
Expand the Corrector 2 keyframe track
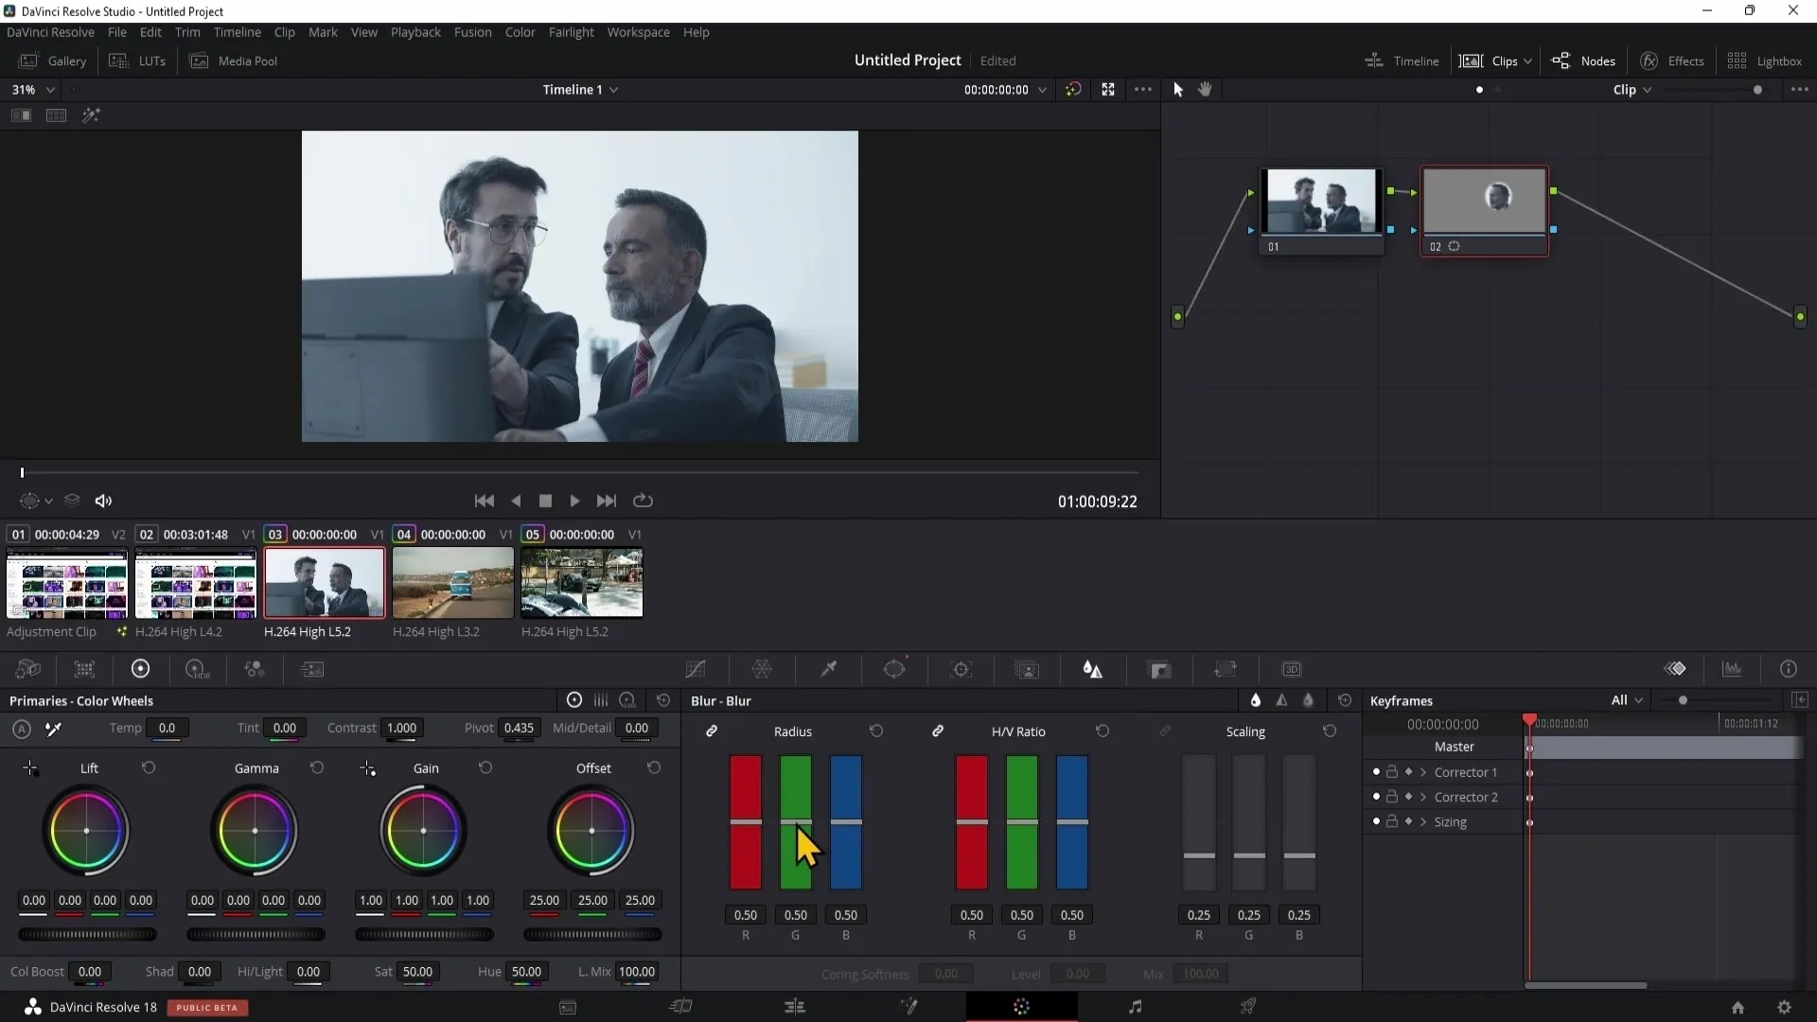tap(1422, 797)
